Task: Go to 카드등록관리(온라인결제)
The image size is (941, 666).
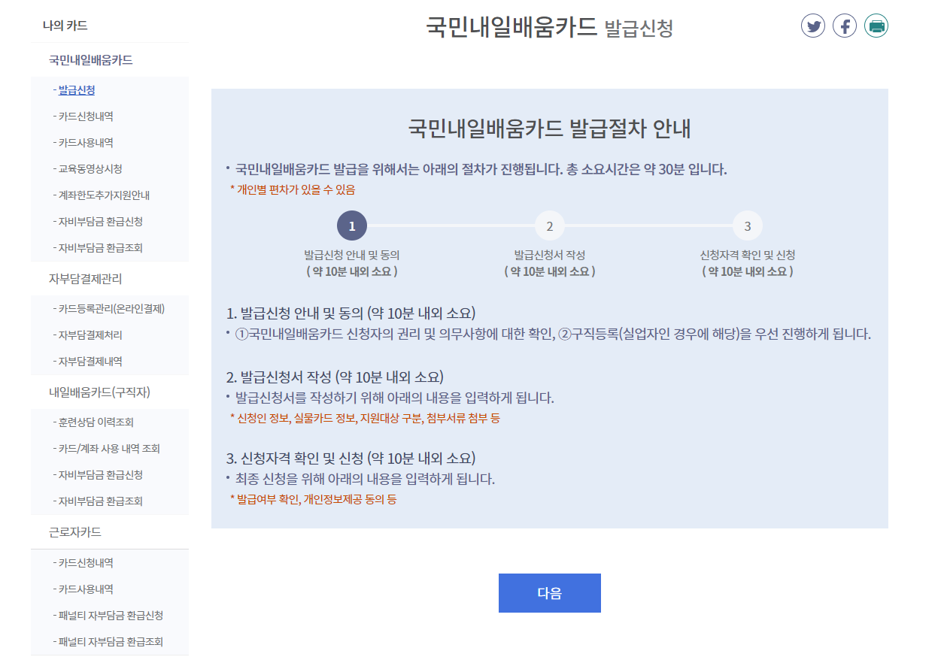Action: pyautogui.click(x=111, y=309)
